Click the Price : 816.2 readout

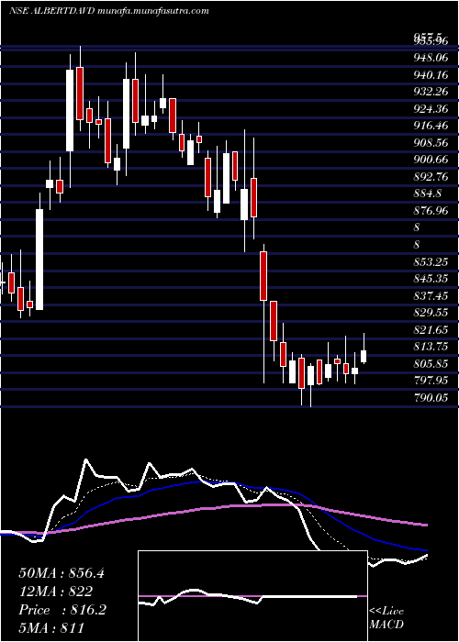(62, 610)
